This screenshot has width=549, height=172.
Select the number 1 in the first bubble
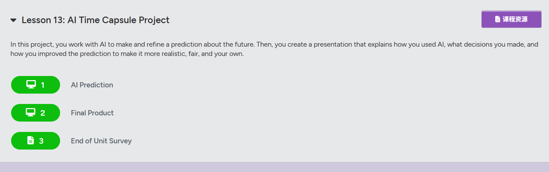click(x=43, y=85)
